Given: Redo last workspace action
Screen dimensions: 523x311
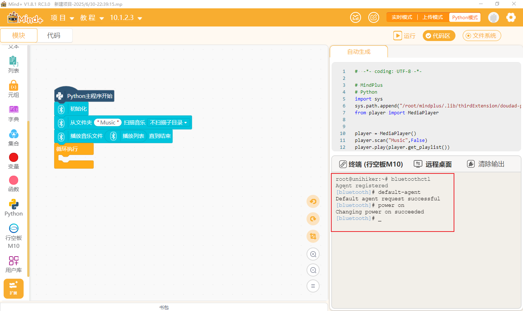Looking at the screenshot, I should 313,219.
